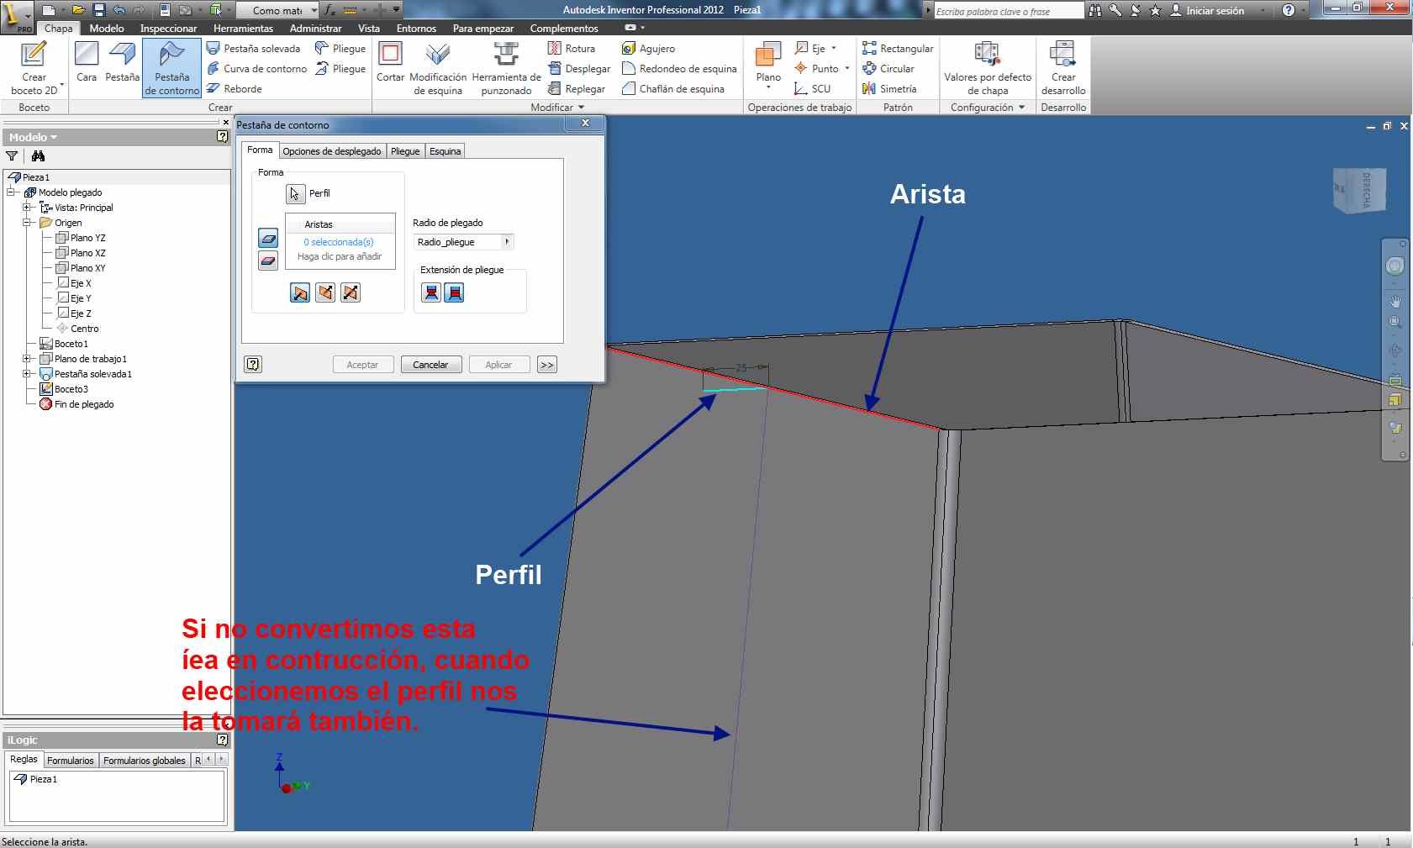Open material combo box Como mat

pyautogui.click(x=277, y=10)
